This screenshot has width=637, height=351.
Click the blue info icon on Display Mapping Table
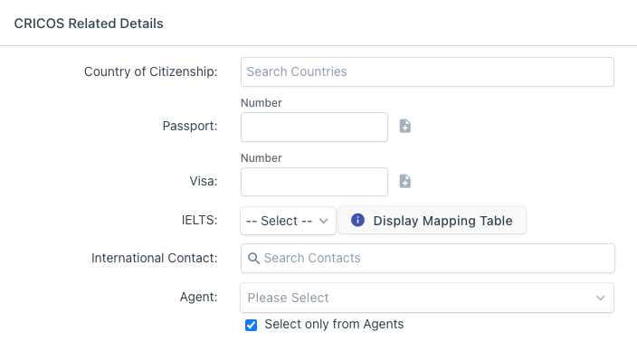click(x=357, y=220)
